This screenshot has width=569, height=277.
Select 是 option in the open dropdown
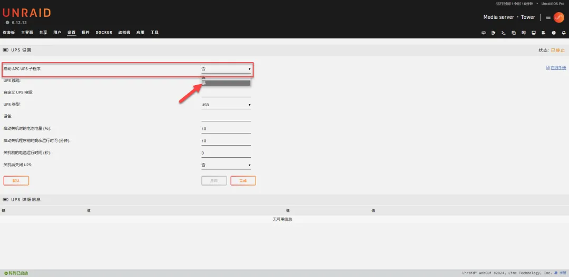[225, 83]
